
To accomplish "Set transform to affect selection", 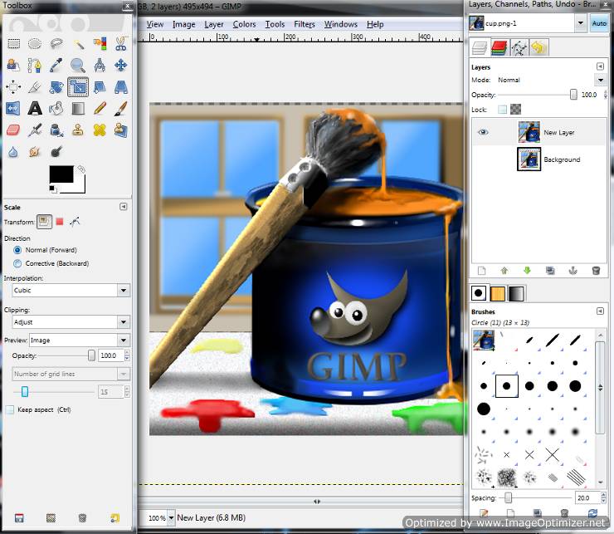I will click(60, 222).
